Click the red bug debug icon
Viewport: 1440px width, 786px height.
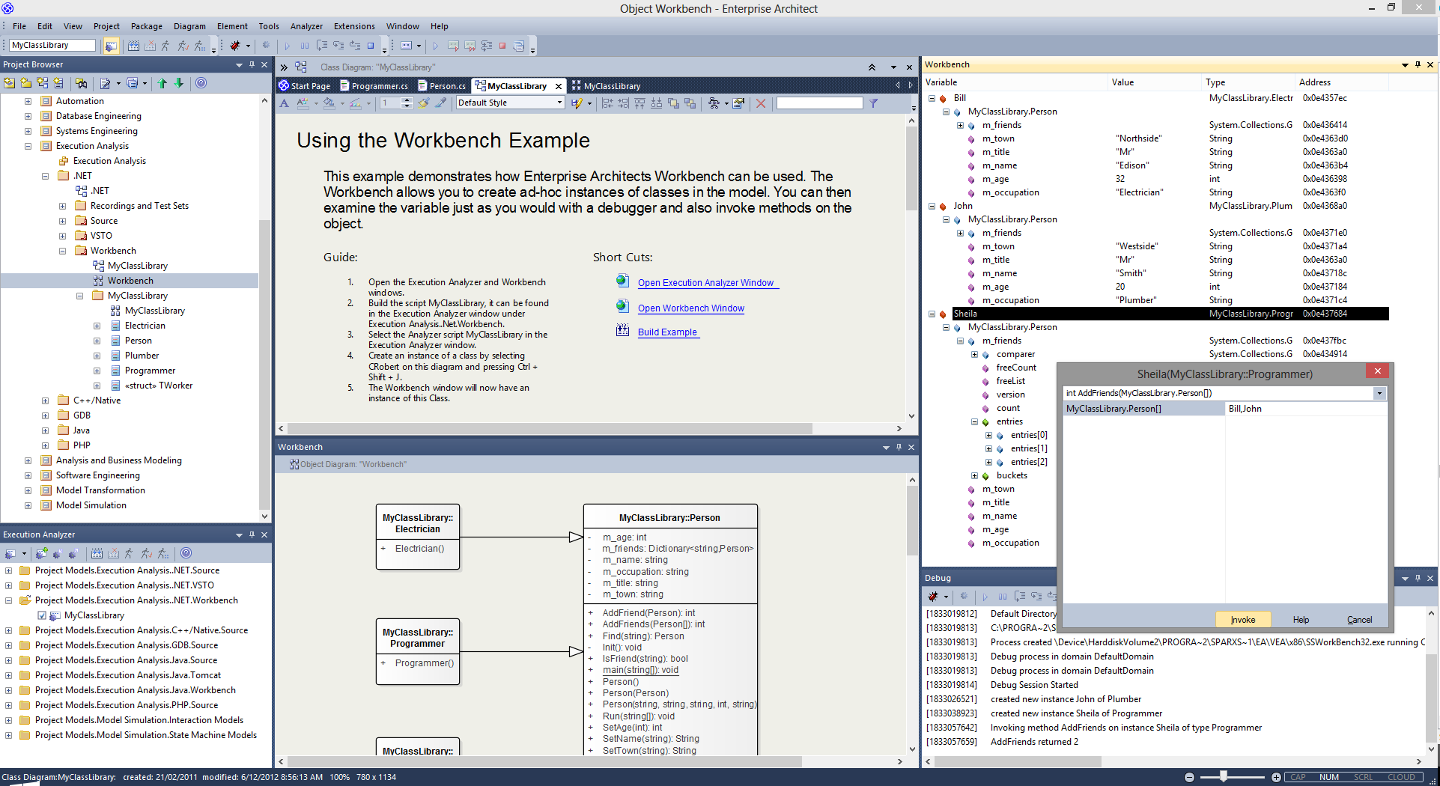click(x=235, y=46)
